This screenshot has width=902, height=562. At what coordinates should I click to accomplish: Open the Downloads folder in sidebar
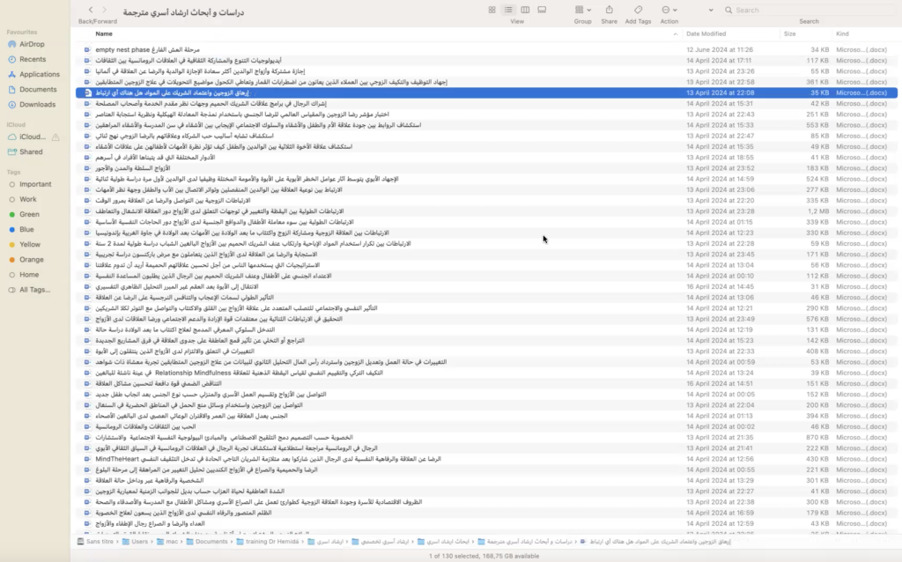tap(37, 104)
